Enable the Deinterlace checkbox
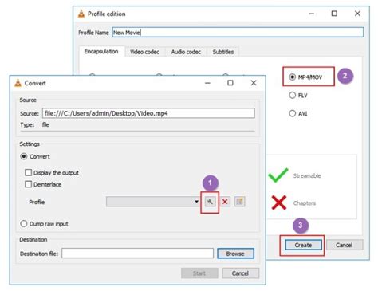 (28, 184)
